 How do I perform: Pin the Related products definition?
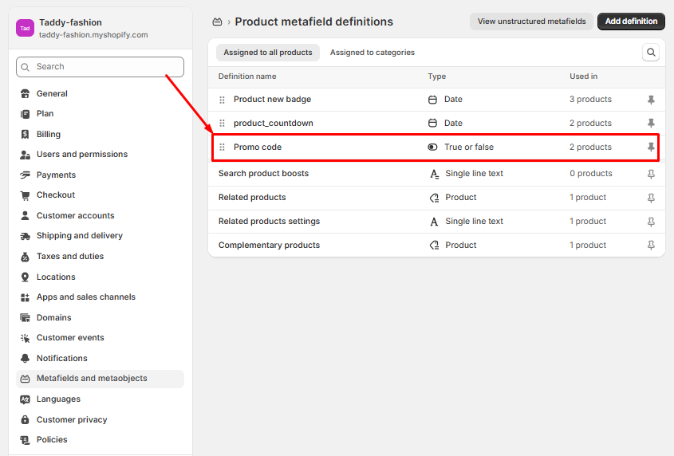coord(651,198)
